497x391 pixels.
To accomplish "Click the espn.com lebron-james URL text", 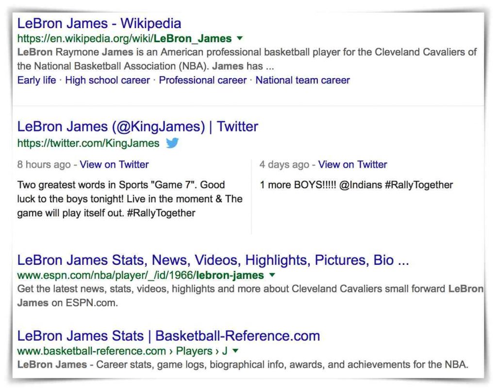I will tap(140, 276).
